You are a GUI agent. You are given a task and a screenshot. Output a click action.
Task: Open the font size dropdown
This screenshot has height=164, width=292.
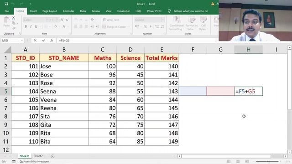pos(57,20)
